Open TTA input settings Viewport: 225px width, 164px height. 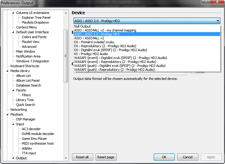tap(29, 153)
